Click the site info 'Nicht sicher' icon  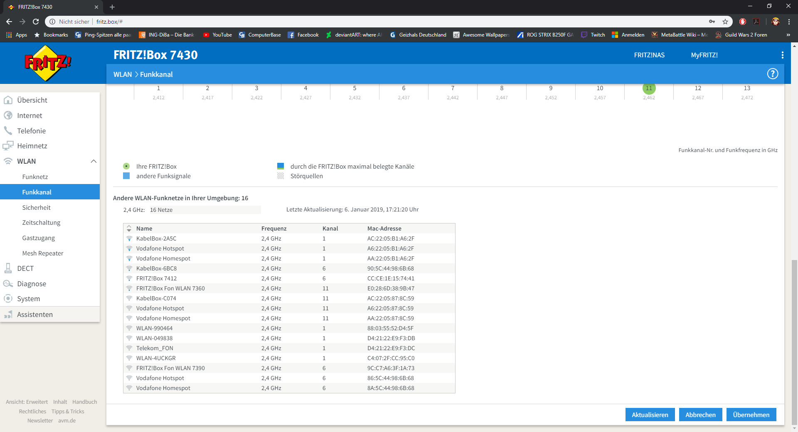52,22
